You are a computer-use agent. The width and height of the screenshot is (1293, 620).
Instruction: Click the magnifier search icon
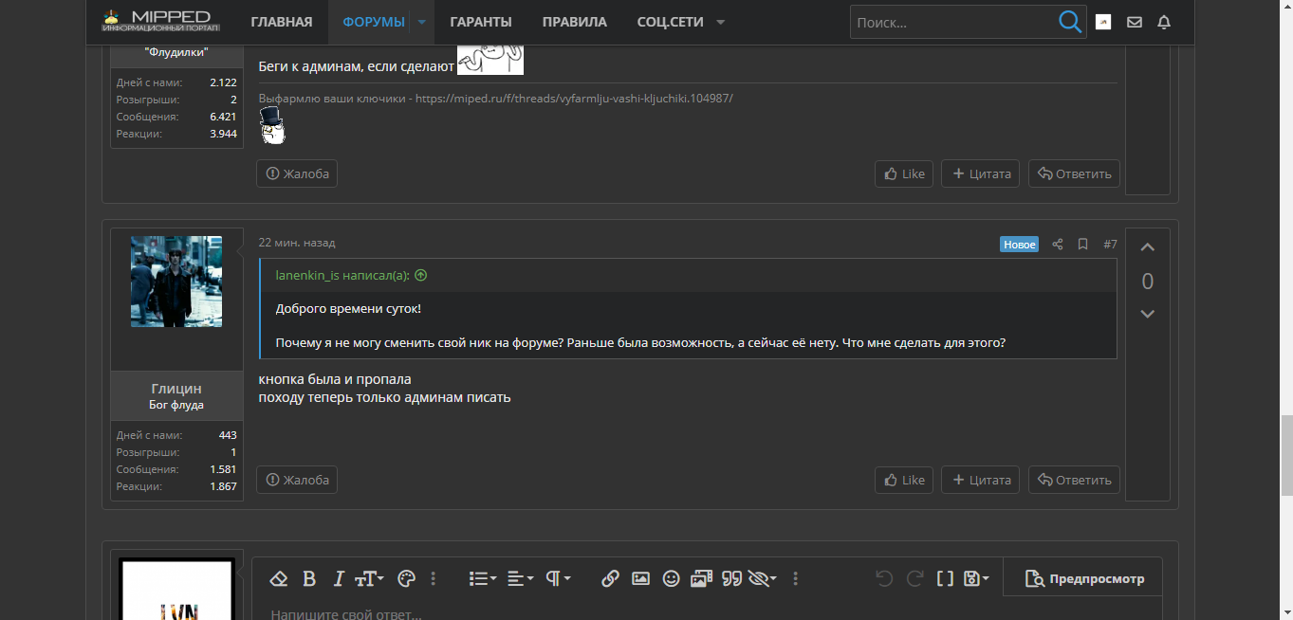pos(1070,22)
